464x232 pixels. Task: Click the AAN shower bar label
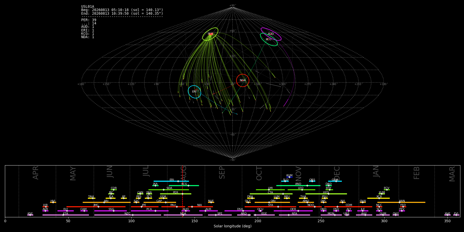[x=402, y=201]
